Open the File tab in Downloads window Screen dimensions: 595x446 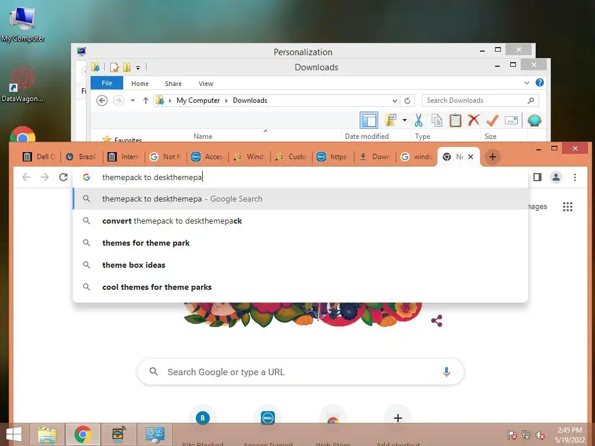[107, 83]
